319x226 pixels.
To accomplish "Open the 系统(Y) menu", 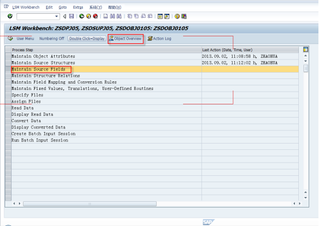I will (x=96, y=7).
